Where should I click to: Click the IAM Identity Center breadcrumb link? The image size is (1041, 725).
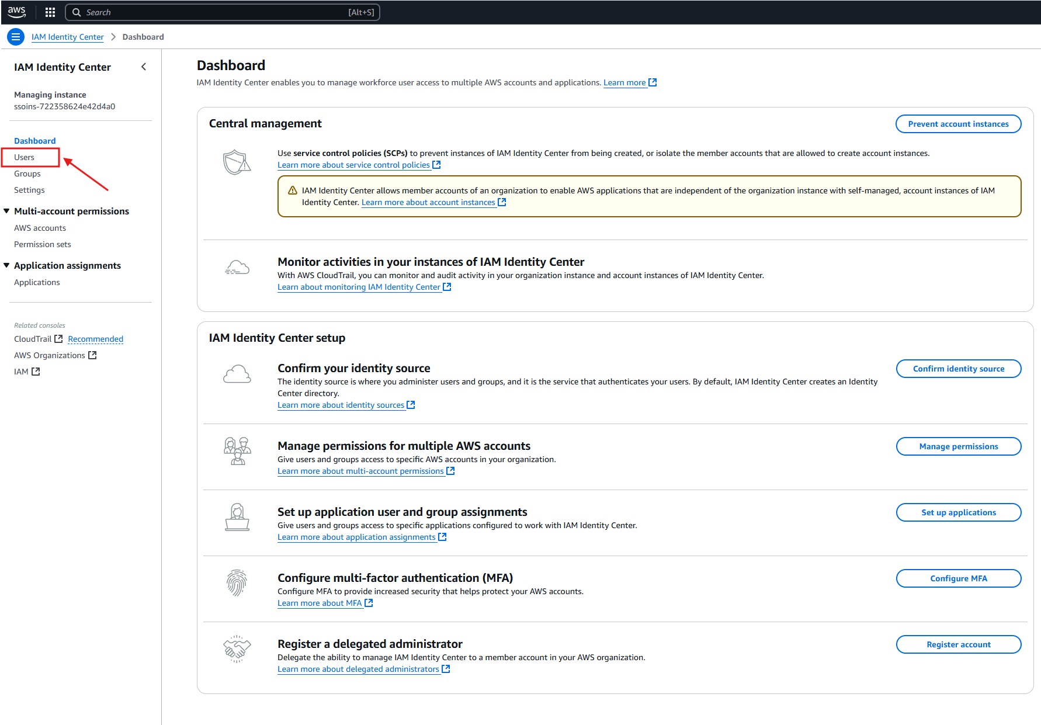(x=67, y=37)
